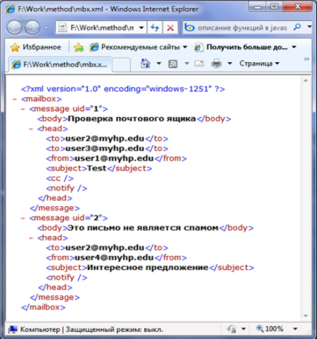Open search provider options dropdown
Viewport: 317px width, 339px height.
coord(309,27)
